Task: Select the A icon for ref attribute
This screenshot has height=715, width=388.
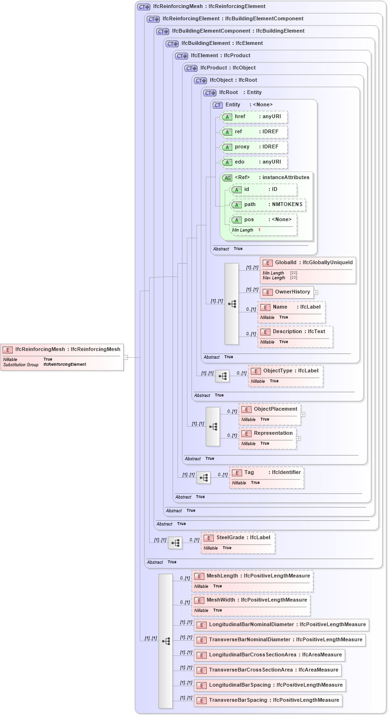Action: tap(227, 132)
